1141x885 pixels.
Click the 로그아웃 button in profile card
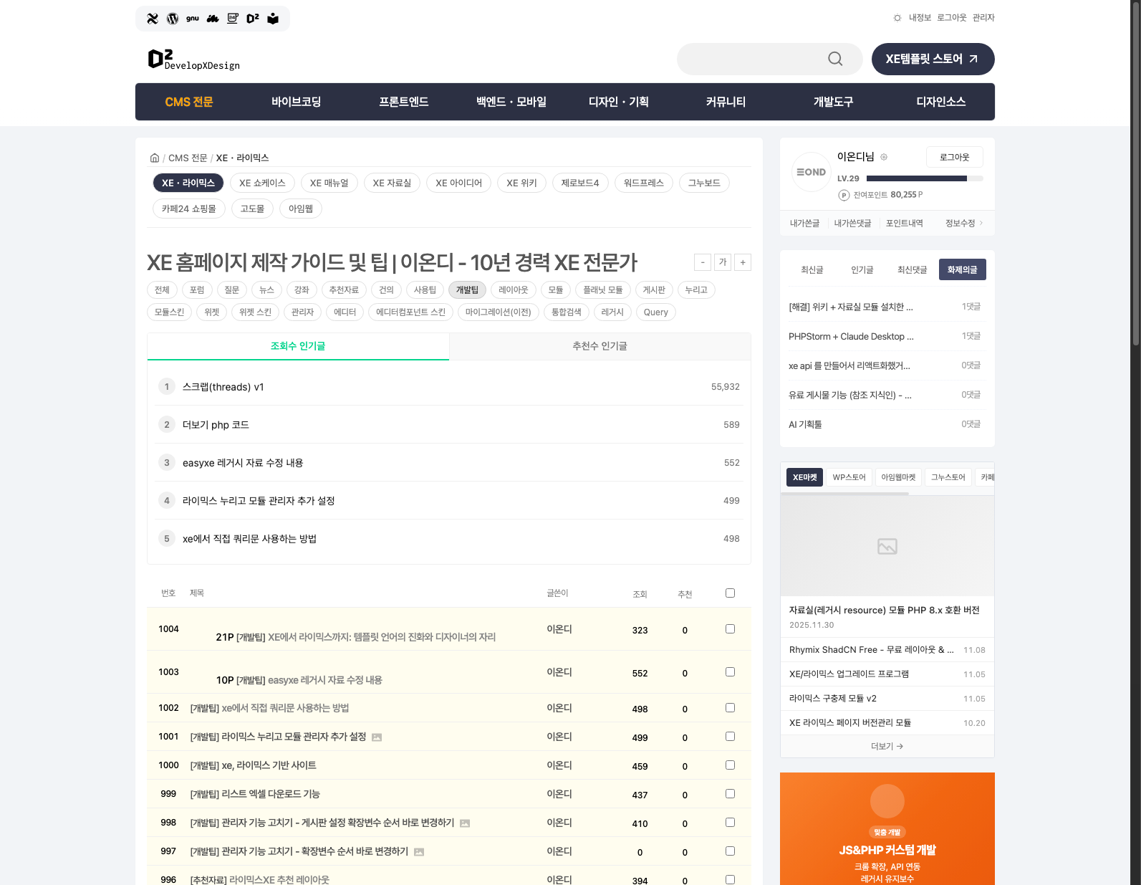(955, 157)
